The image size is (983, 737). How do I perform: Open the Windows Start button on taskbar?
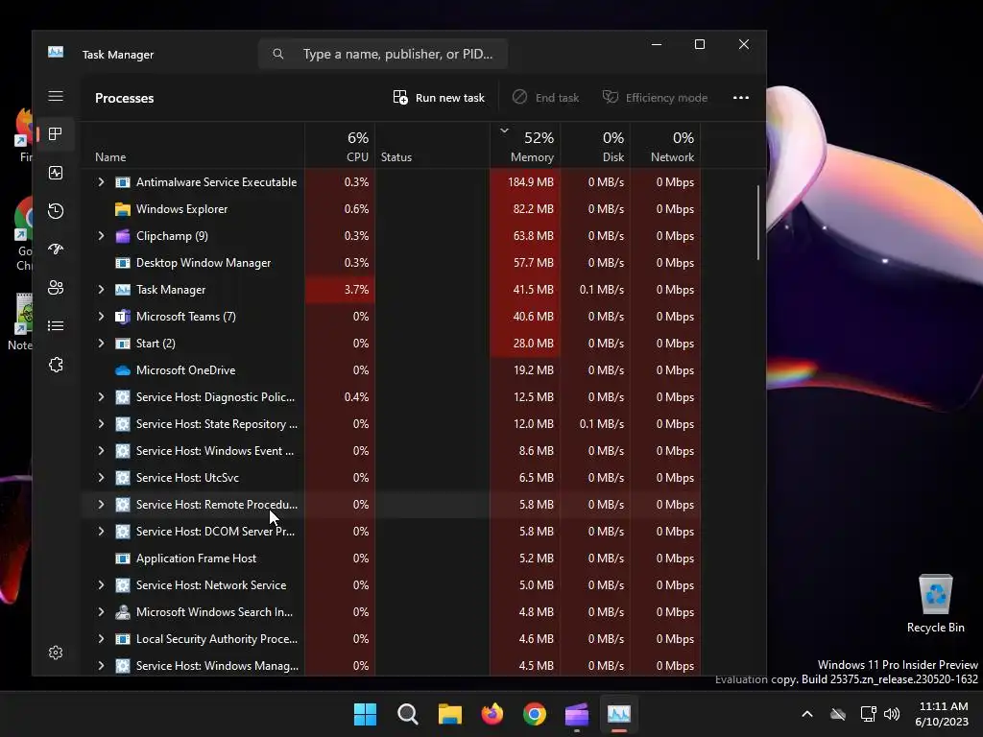point(365,714)
